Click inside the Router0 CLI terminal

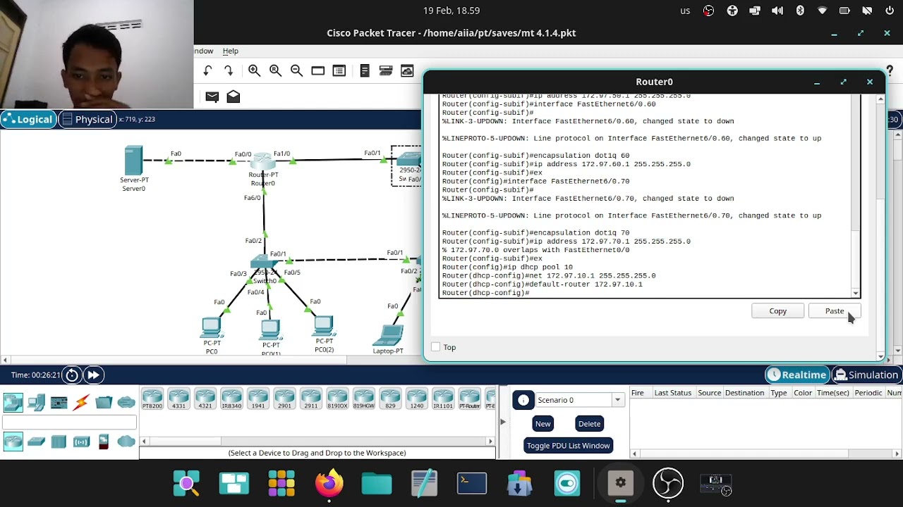pyautogui.click(x=645, y=196)
